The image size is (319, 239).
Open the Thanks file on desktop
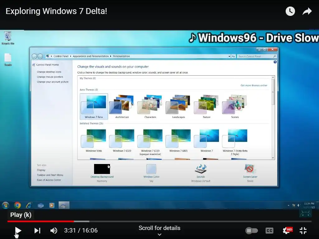click(x=8, y=59)
